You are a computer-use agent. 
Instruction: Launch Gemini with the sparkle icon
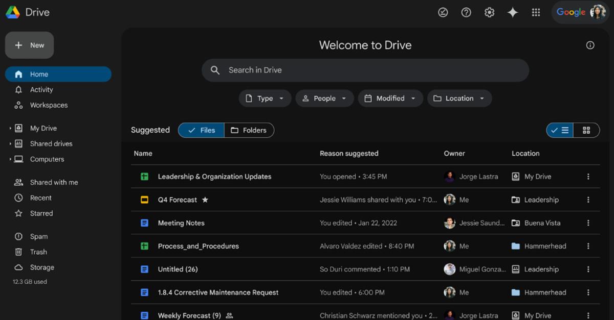[x=512, y=12]
